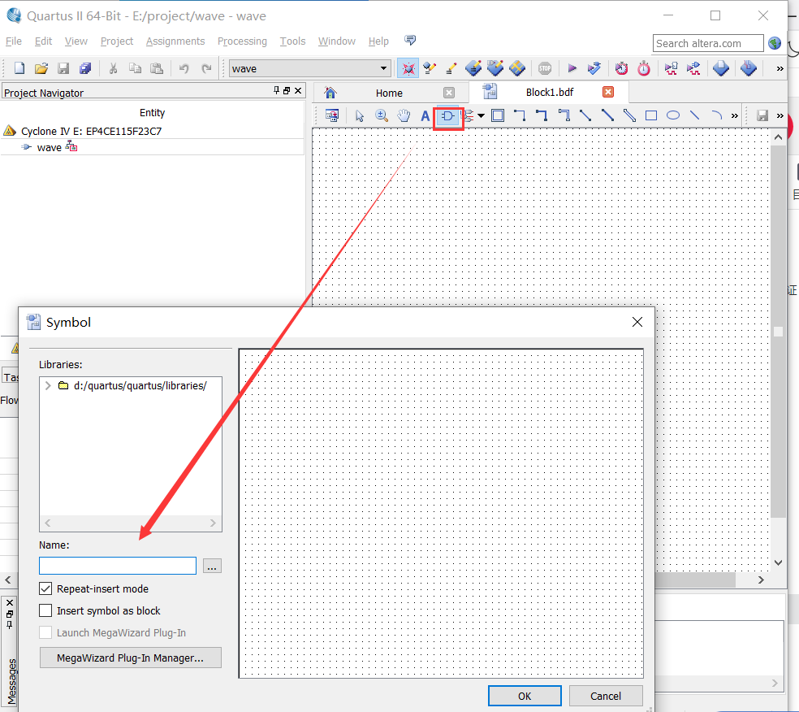Screen dimensions: 799x712
Task: Expand overflow chevron right of block toolbar save icon
Action: point(780,115)
